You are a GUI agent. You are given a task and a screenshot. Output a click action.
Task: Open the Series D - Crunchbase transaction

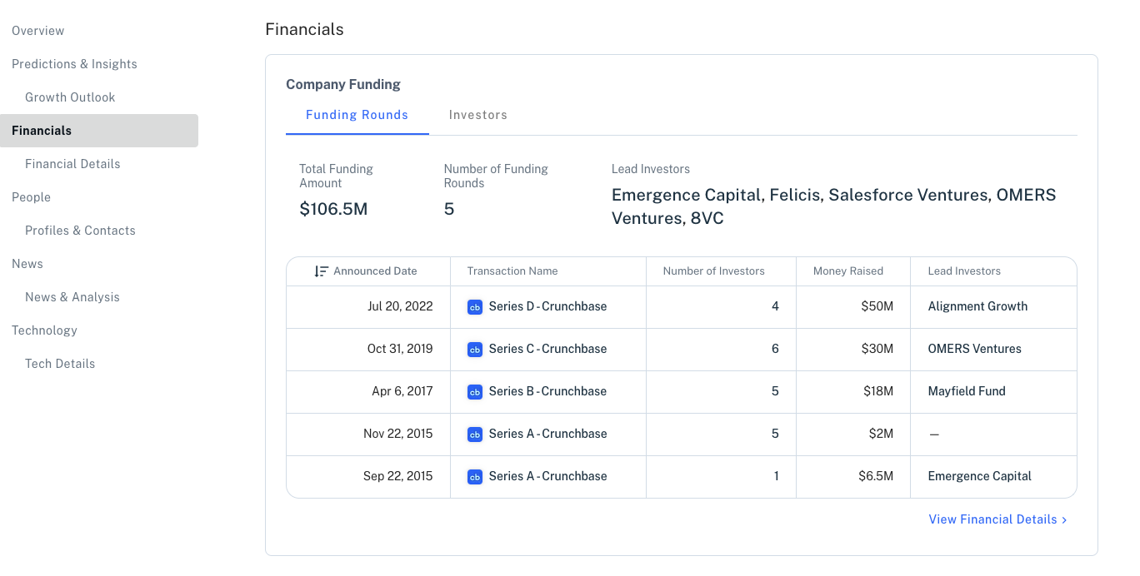click(x=547, y=306)
